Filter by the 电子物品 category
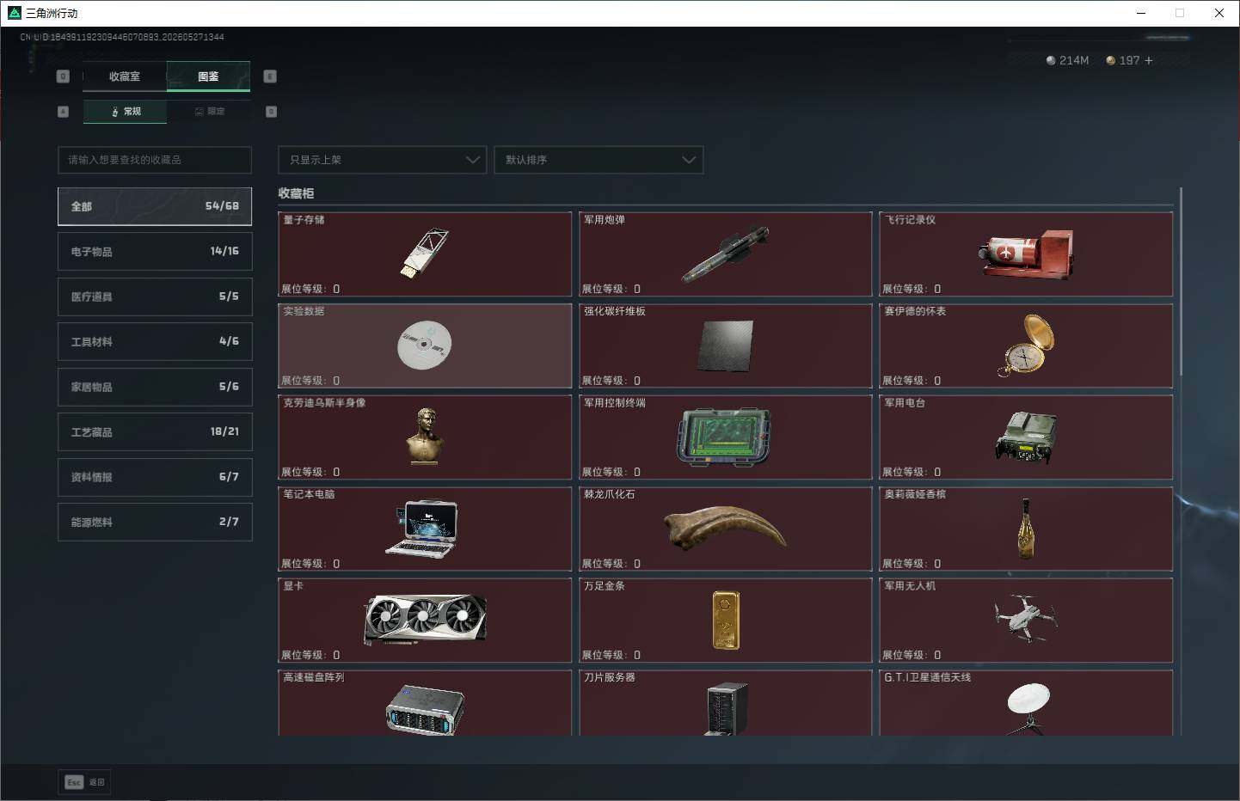 coord(155,251)
